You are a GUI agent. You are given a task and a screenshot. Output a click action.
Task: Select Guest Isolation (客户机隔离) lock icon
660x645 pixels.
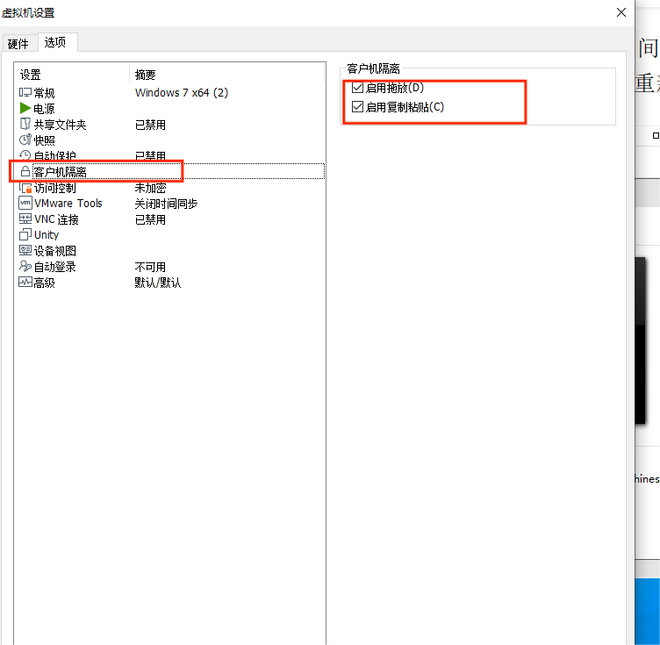[x=25, y=172]
